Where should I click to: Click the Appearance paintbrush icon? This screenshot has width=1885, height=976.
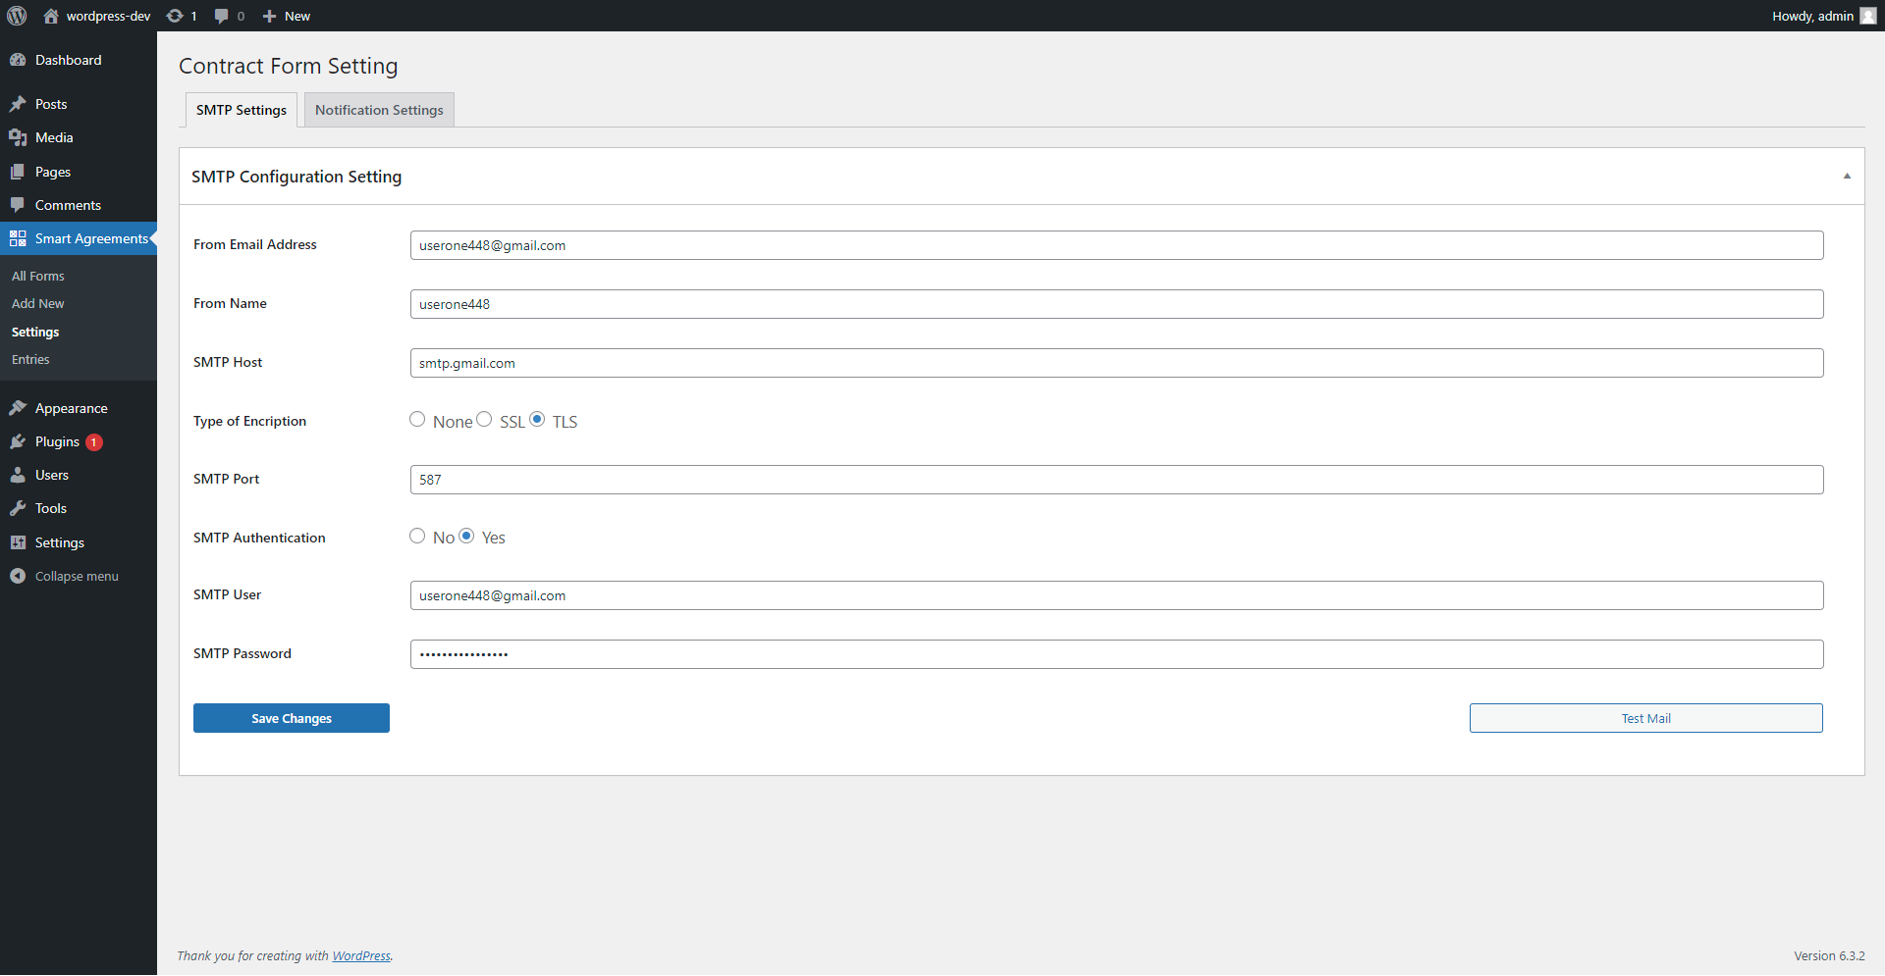pos(18,408)
